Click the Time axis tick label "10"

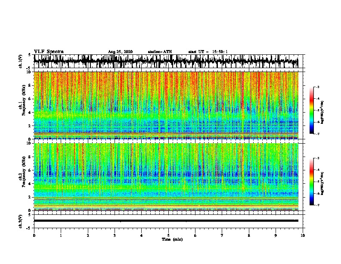pos(303,236)
